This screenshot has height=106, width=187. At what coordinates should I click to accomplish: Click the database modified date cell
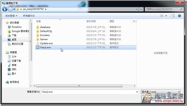(96, 27)
